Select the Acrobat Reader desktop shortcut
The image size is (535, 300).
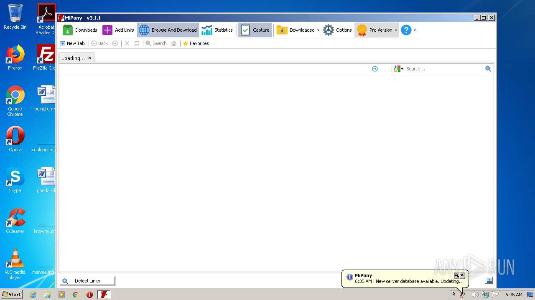[46, 20]
